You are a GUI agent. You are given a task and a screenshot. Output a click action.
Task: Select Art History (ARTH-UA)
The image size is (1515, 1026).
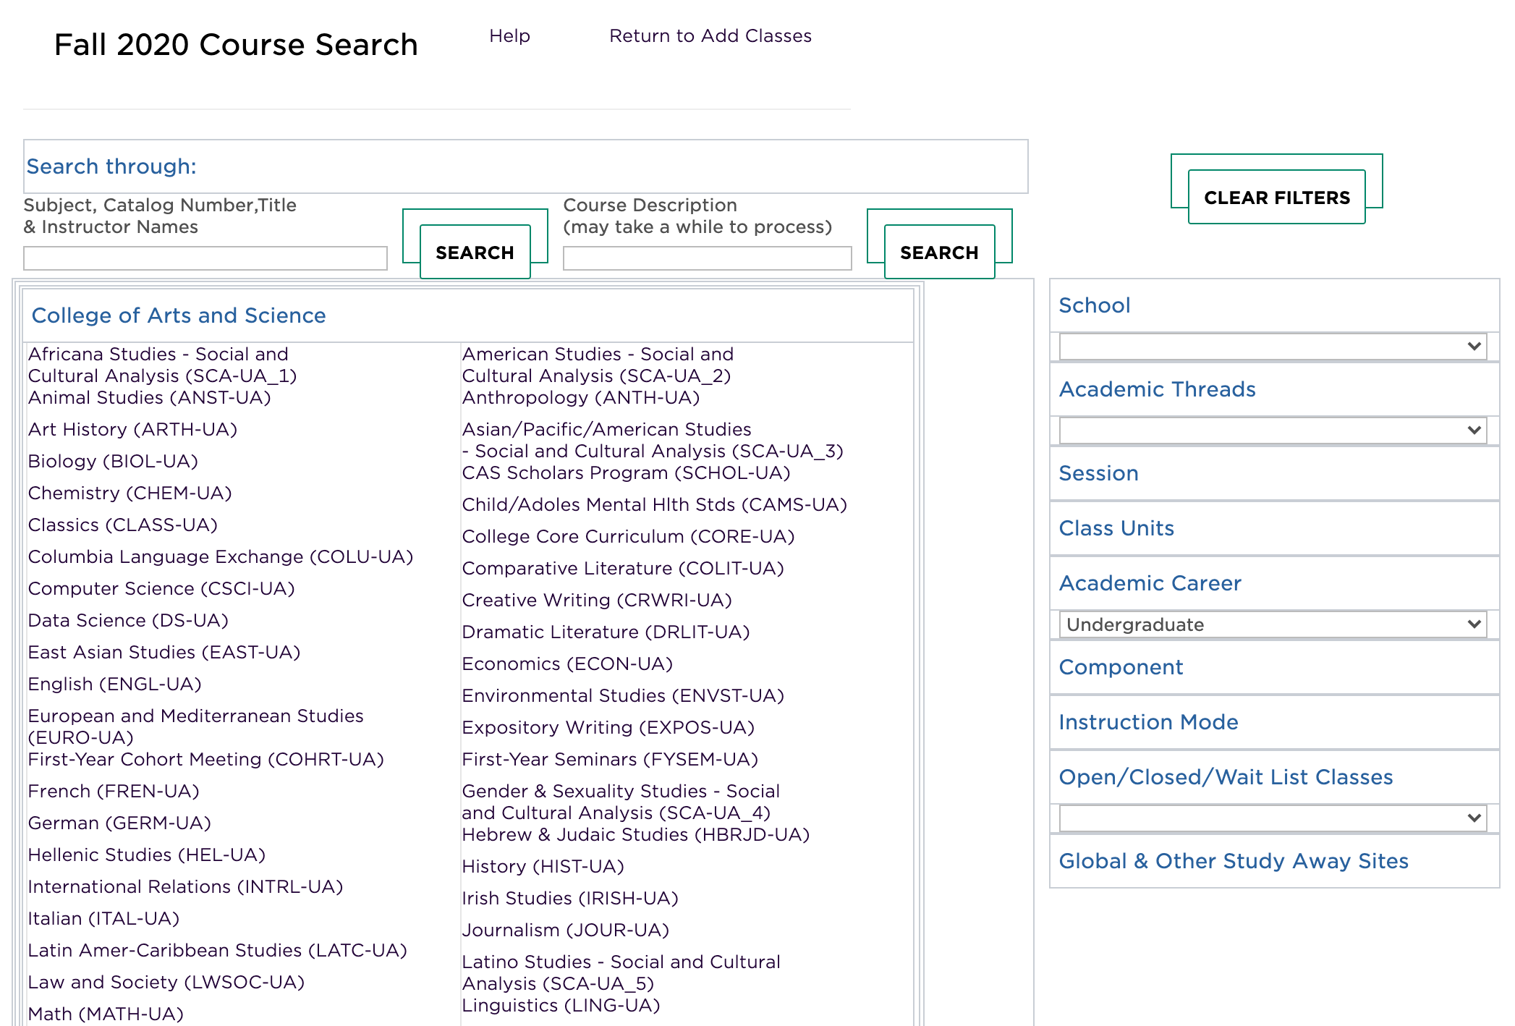[133, 430]
